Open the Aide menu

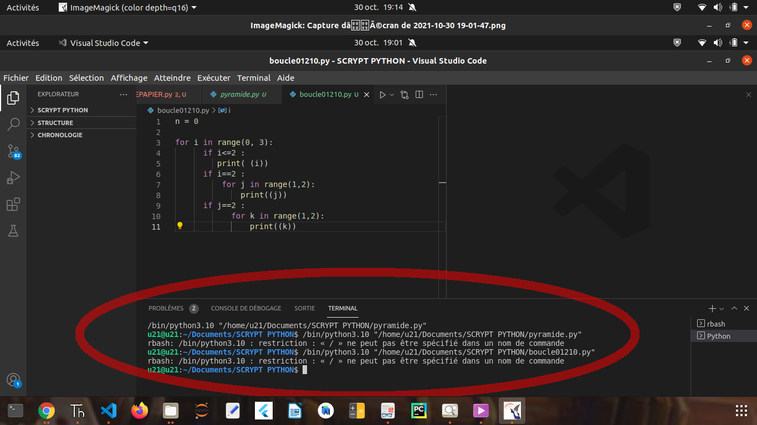286,78
